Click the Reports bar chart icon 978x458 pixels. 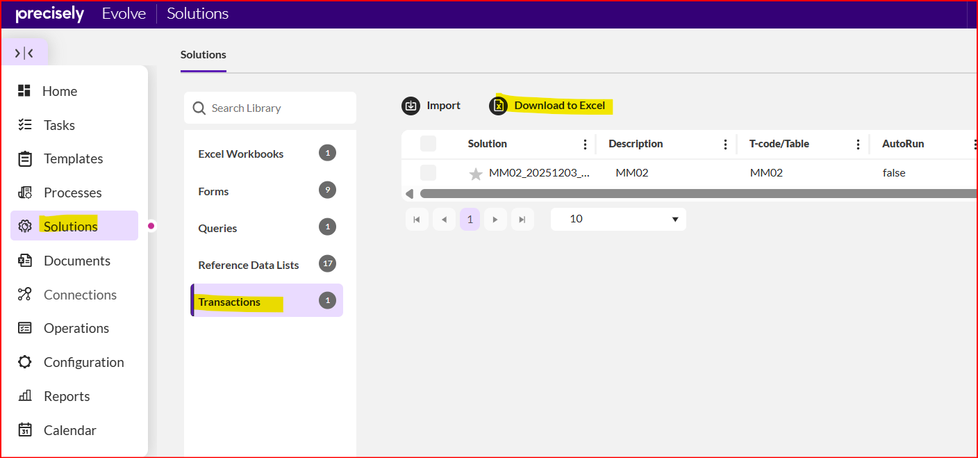25,396
